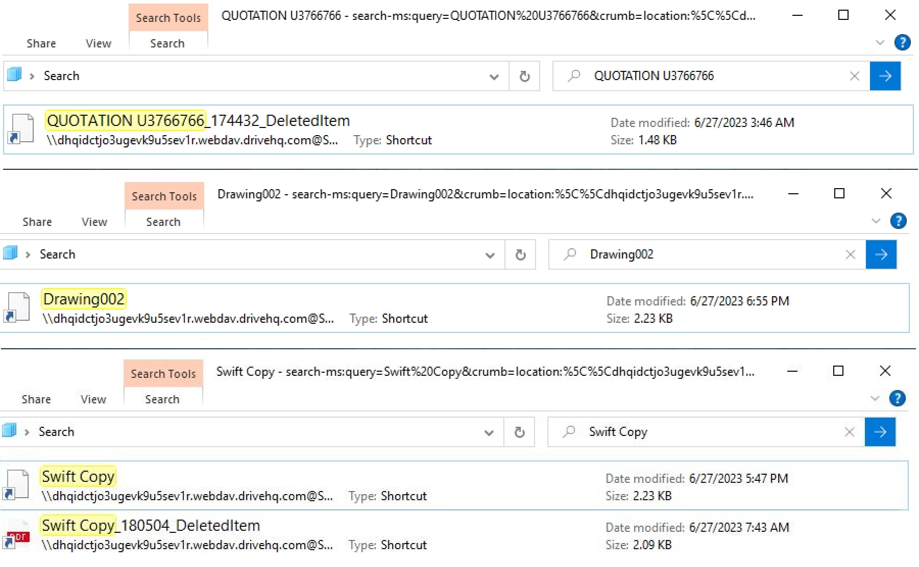The height and width of the screenshot is (567, 919).
Task: Open help icon in Drawing002 window
Action: pos(898,221)
